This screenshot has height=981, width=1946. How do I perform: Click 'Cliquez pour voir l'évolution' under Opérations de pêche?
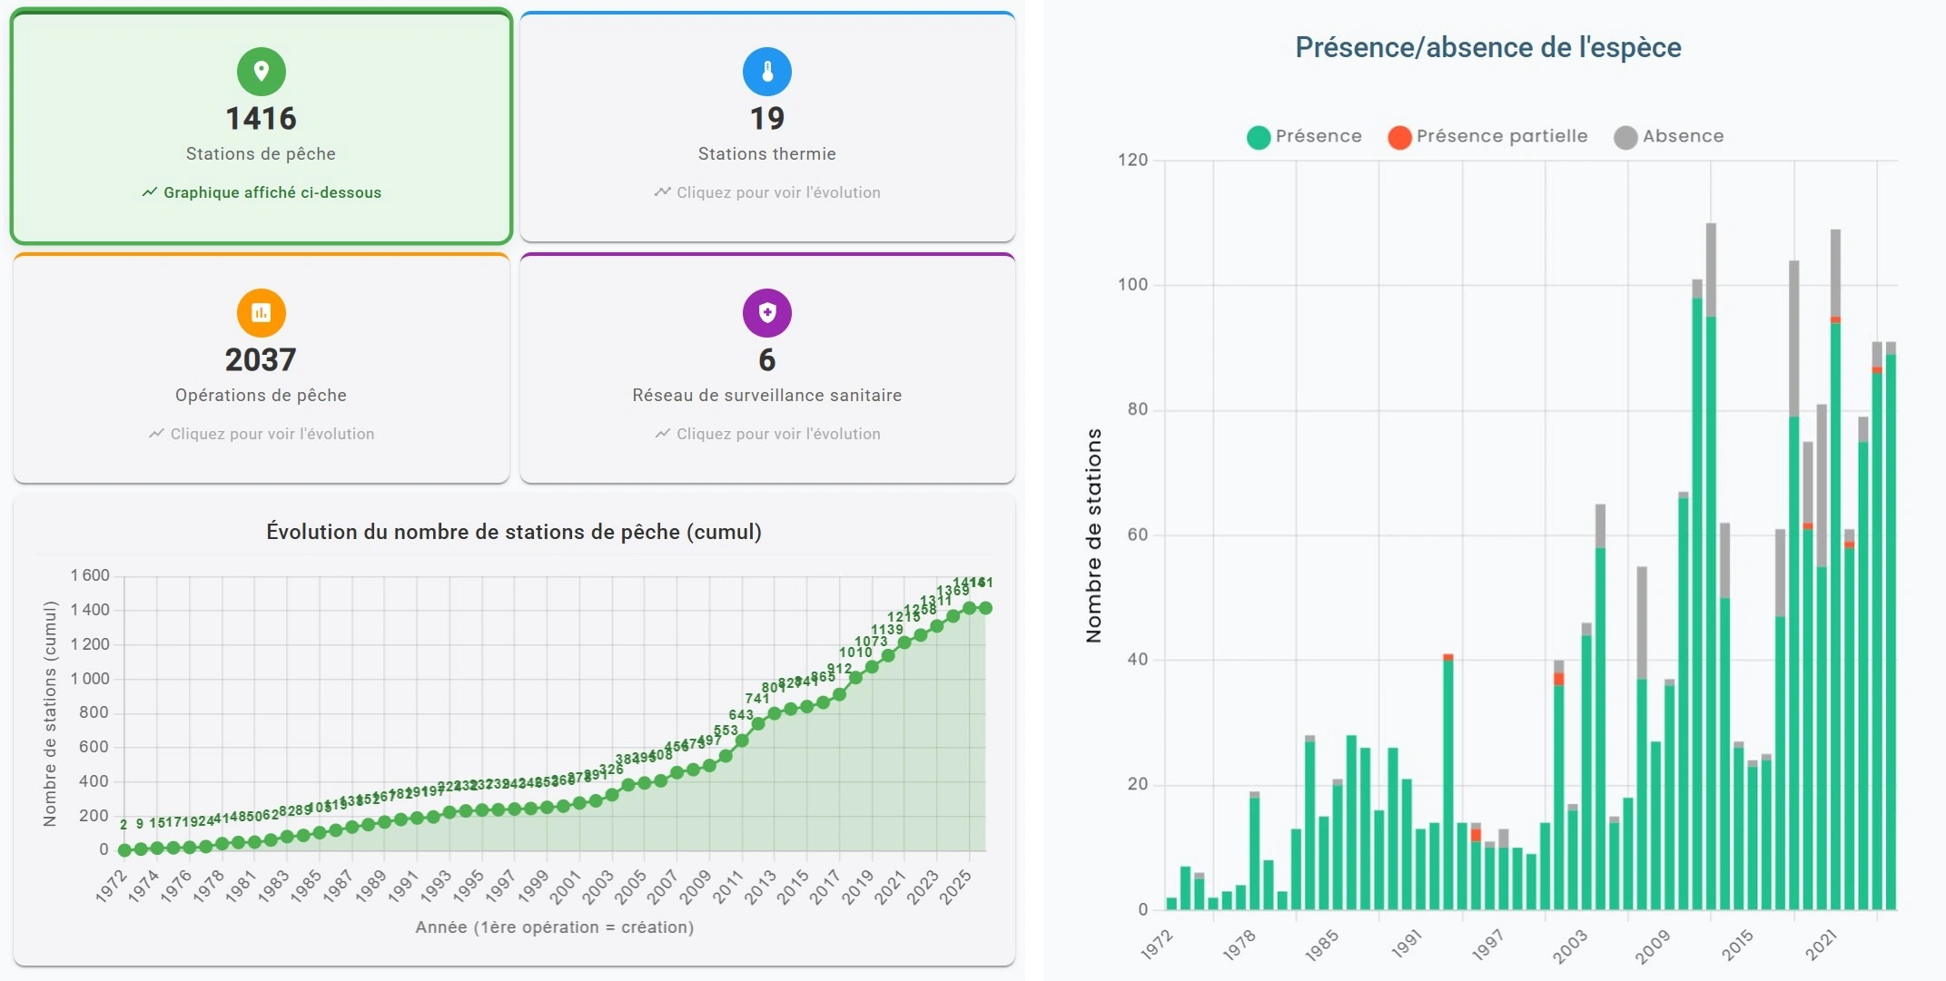(x=272, y=434)
